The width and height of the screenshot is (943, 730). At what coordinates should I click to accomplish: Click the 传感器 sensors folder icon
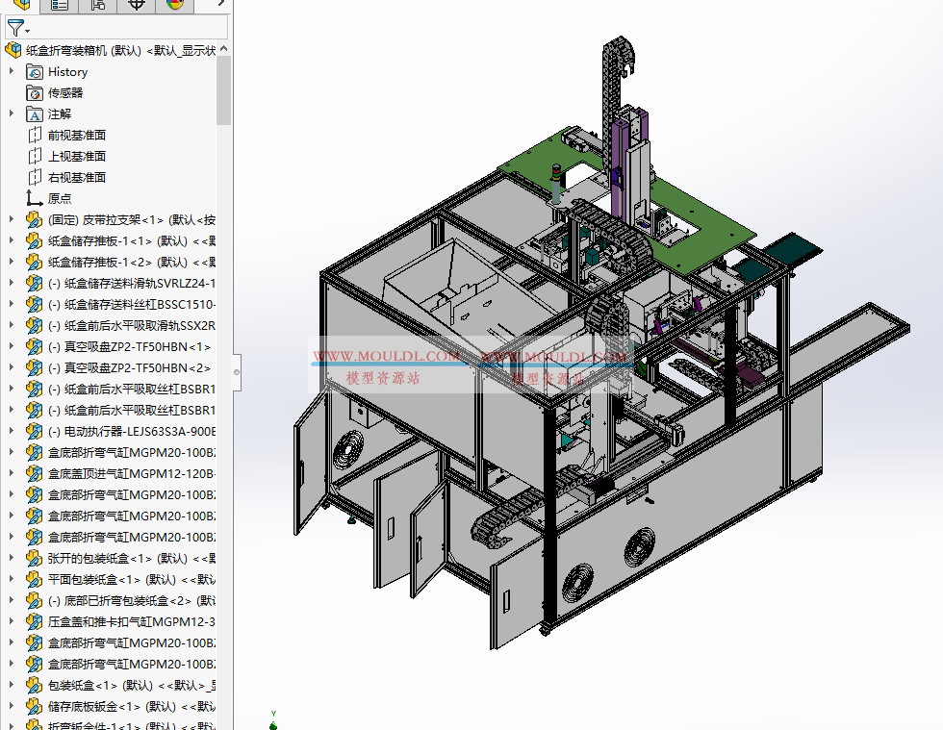click(x=36, y=92)
